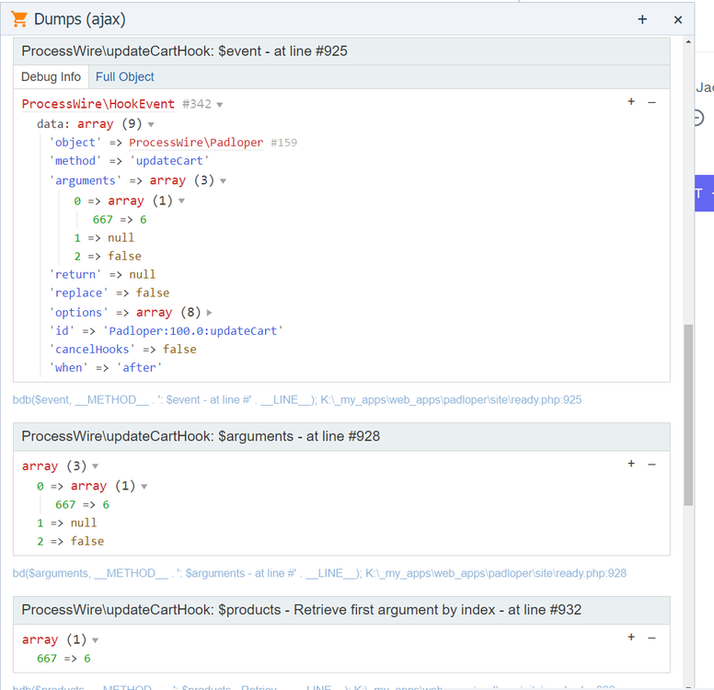Expand the 'options' array (8) node
The height and width of the screenshot is (690, 714).
click(x=209, y=313)
